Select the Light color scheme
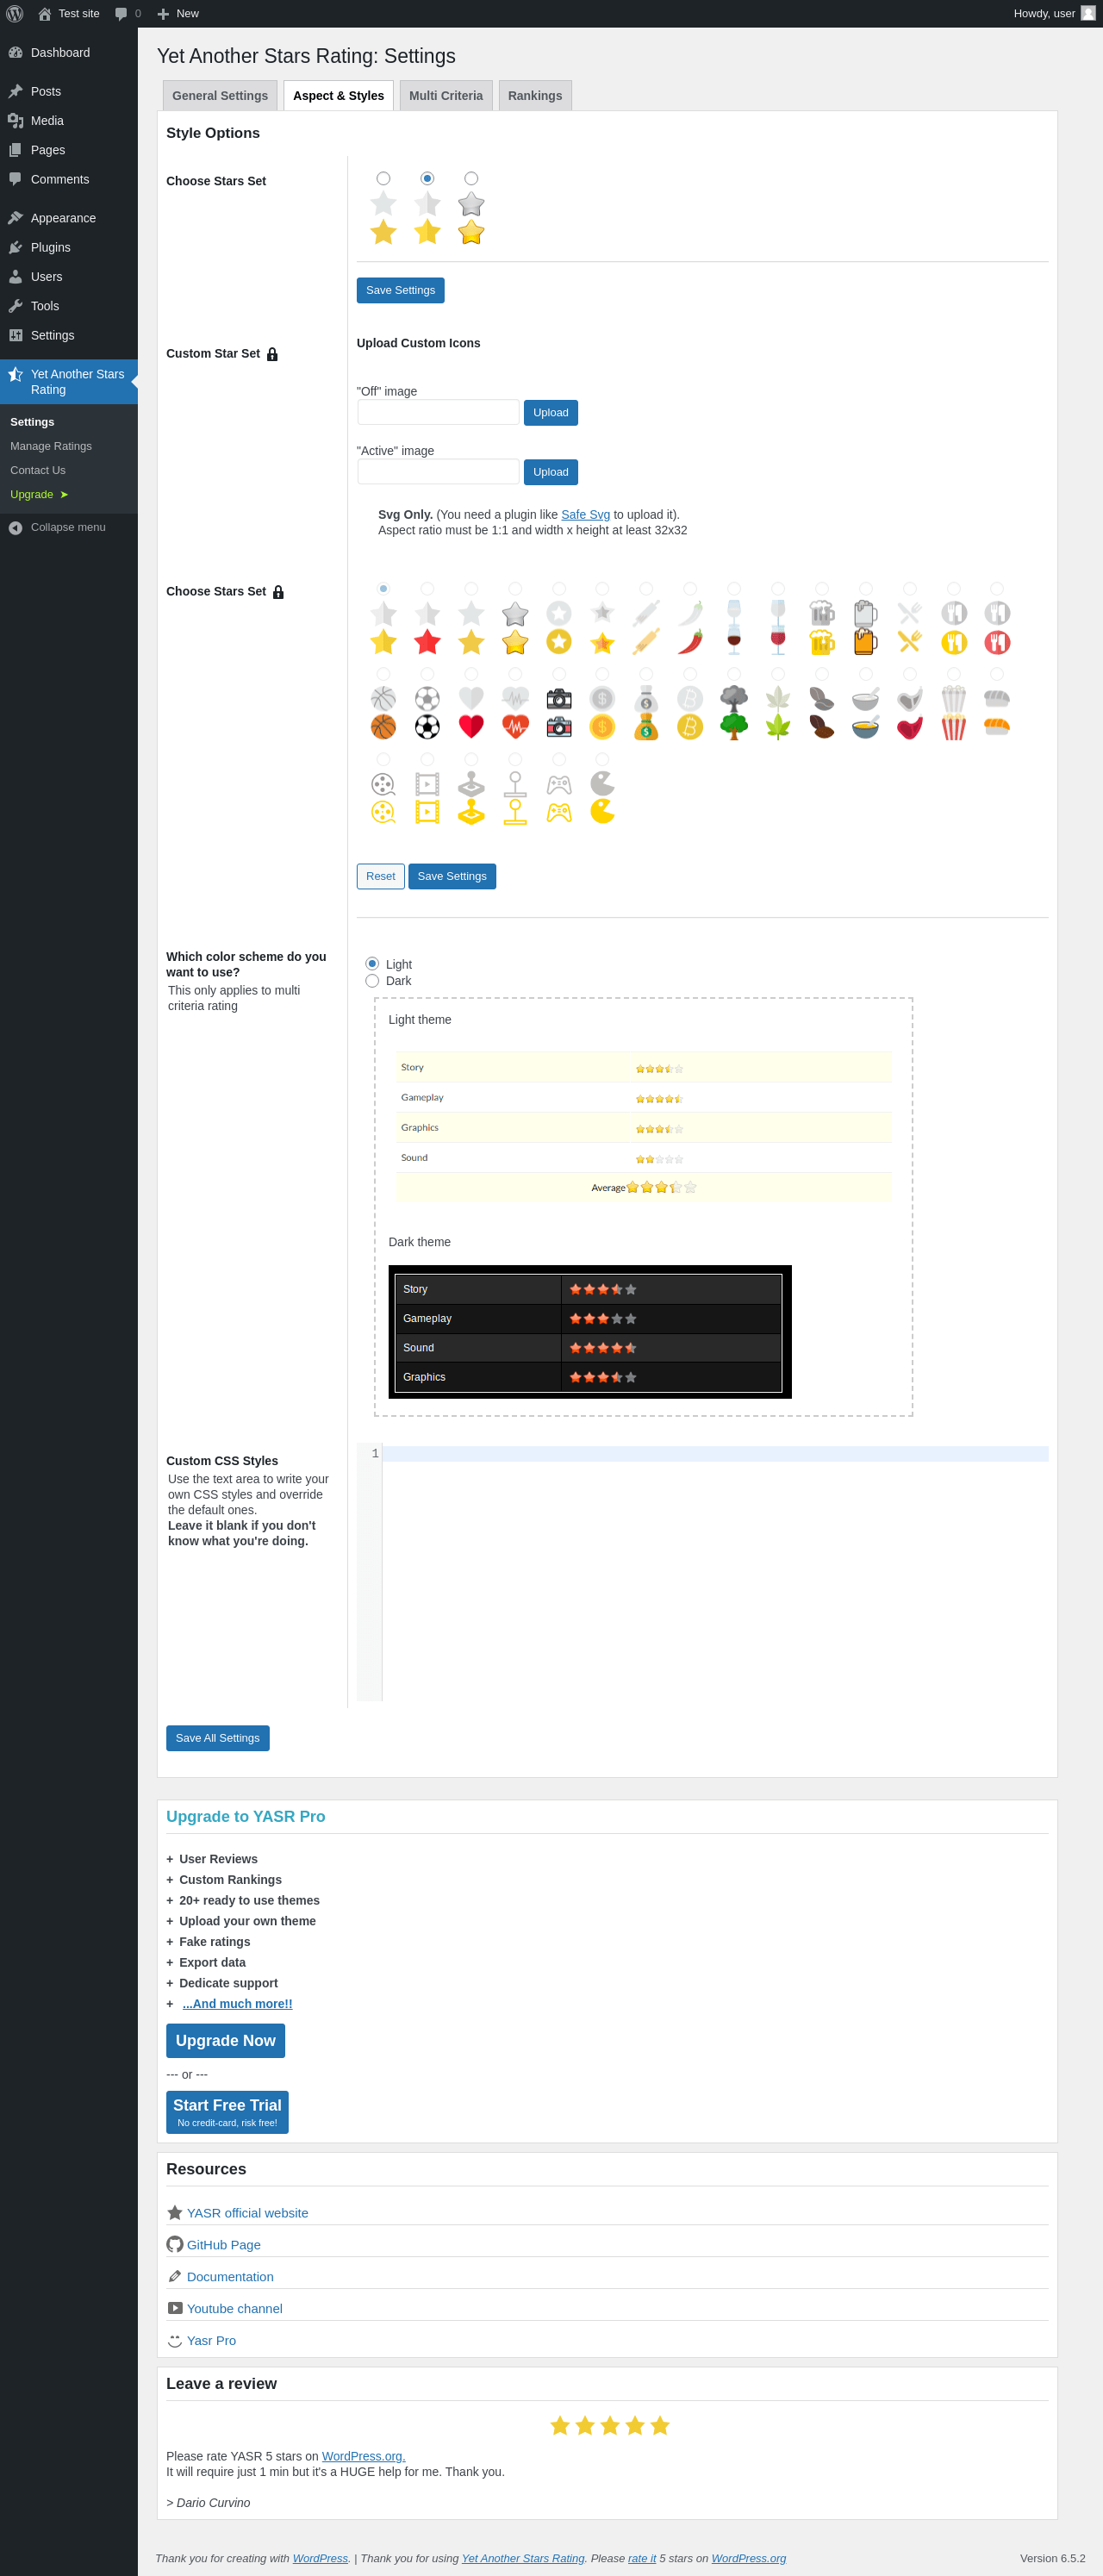The width and height of the screenshot is (1103, 2576). (x=372, y=964)
